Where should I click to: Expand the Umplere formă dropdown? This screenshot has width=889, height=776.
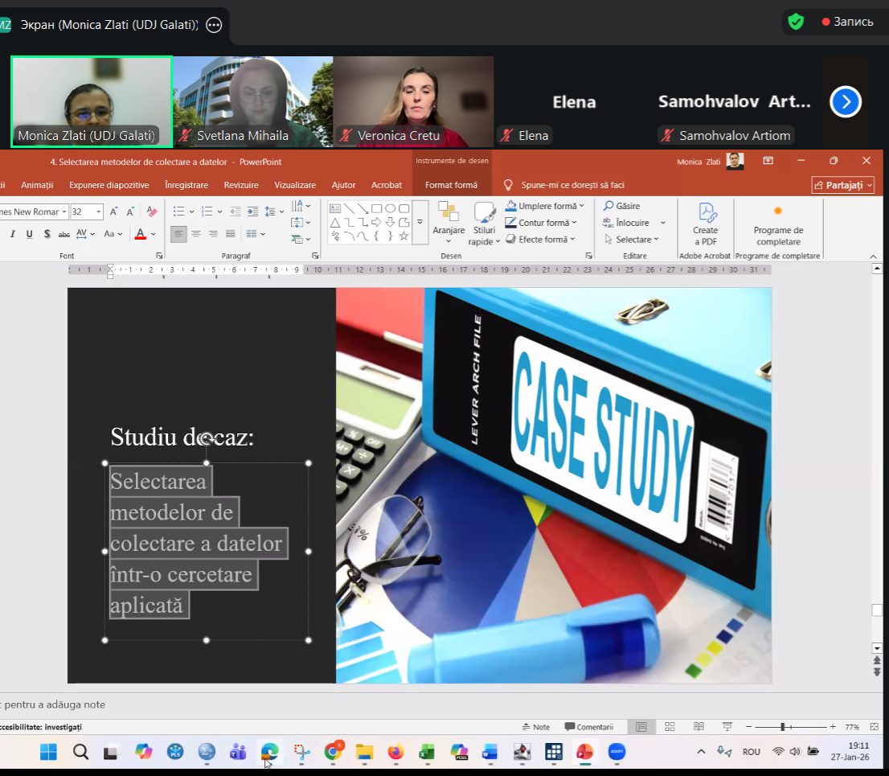click(x=581, y=207)
